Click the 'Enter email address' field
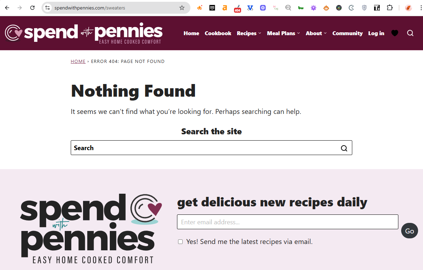Viewport: 423px width, 270px height. pos(288,222)
